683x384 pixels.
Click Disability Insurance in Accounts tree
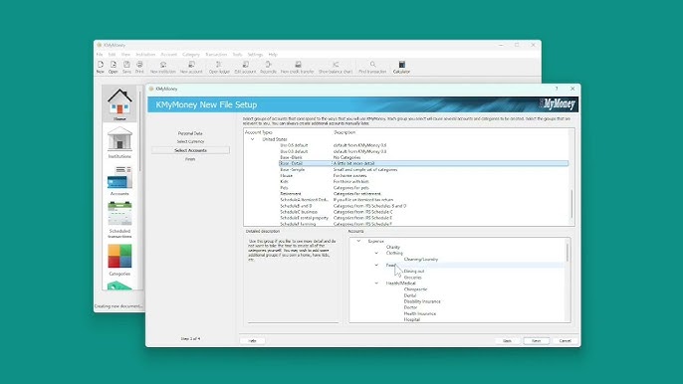pyautogui.click(x=422, y=301)
